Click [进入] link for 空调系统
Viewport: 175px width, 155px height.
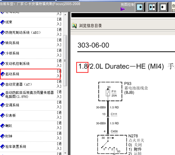point(59,104)
